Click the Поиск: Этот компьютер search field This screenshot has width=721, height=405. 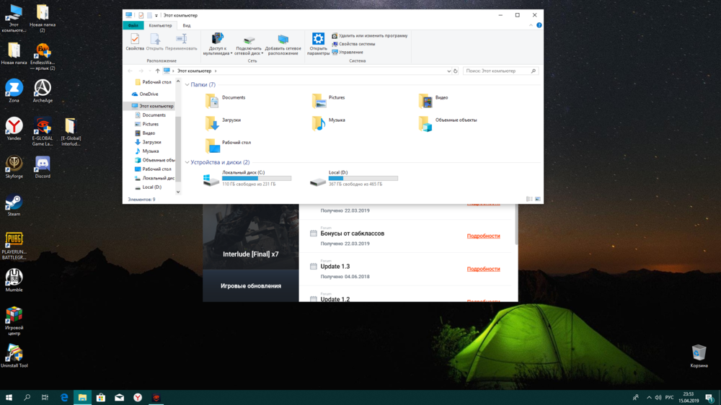497,71
